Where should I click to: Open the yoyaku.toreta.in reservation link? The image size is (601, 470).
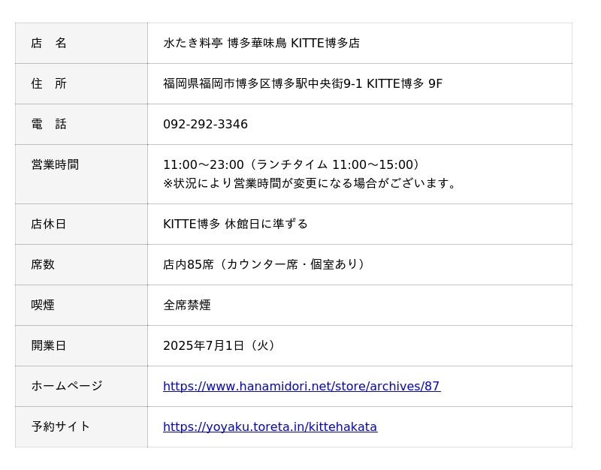270,427
